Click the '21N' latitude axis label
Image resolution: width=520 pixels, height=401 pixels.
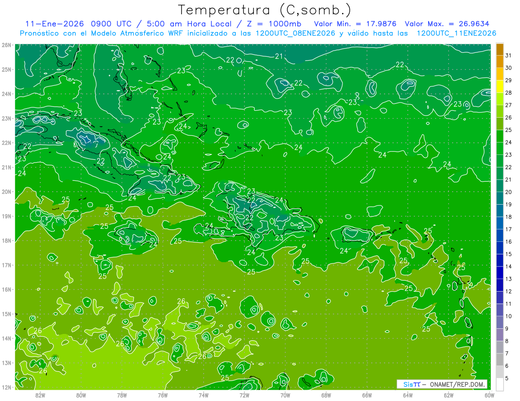click(6, 167)
